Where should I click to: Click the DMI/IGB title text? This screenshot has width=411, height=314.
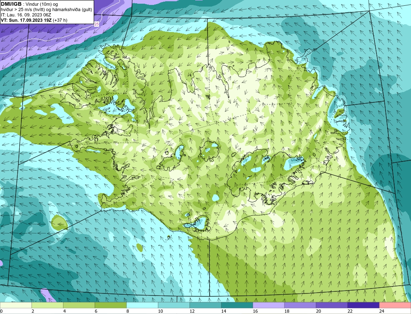tap(11, 4)
